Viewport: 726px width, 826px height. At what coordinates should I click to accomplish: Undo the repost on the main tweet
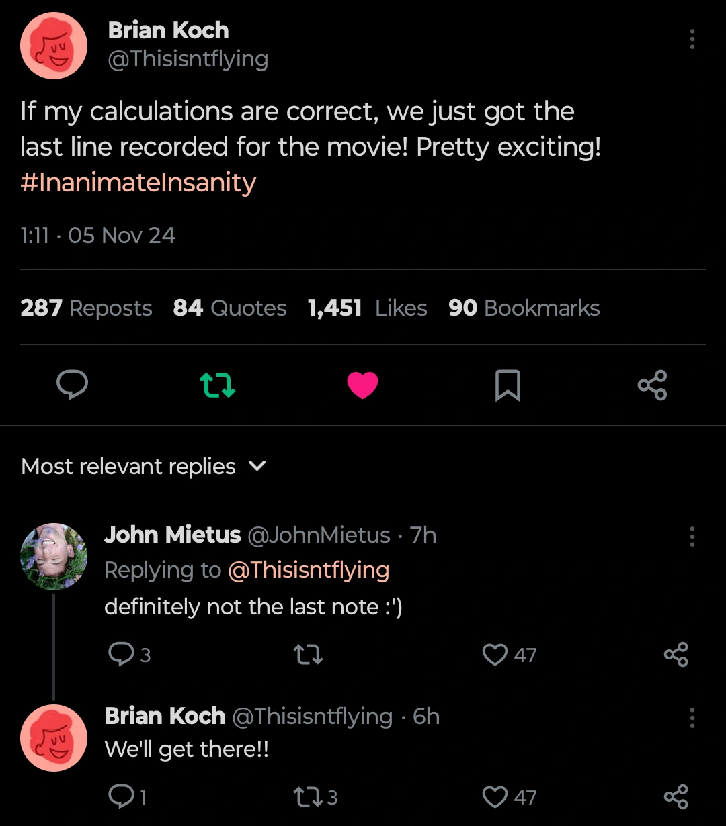(218, 385)
